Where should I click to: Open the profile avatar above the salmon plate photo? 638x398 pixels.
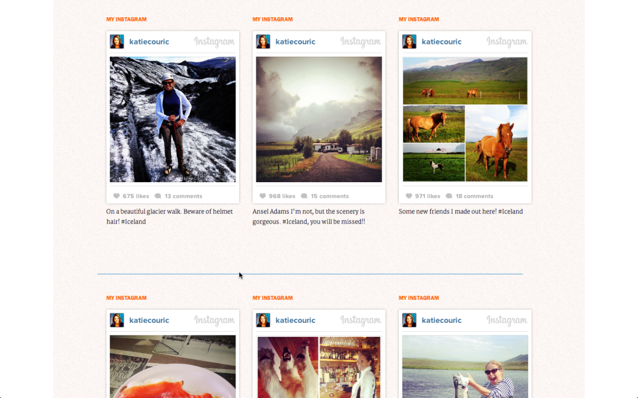pos(117,320)
